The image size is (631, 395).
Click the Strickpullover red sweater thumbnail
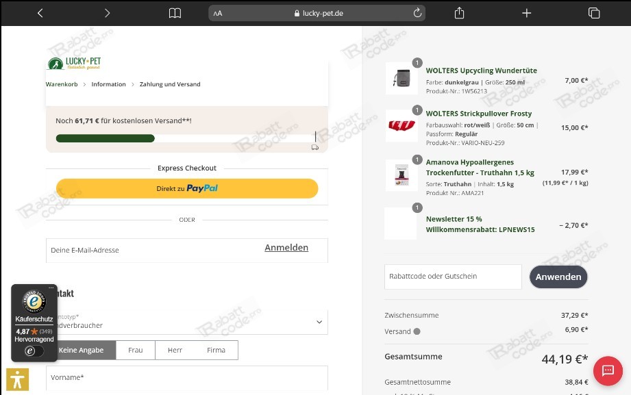401,125
